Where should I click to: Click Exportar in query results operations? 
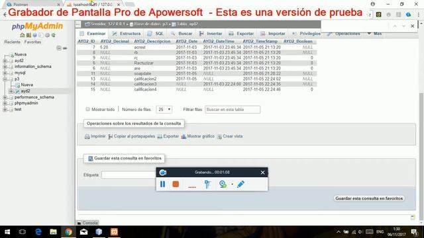168,136
